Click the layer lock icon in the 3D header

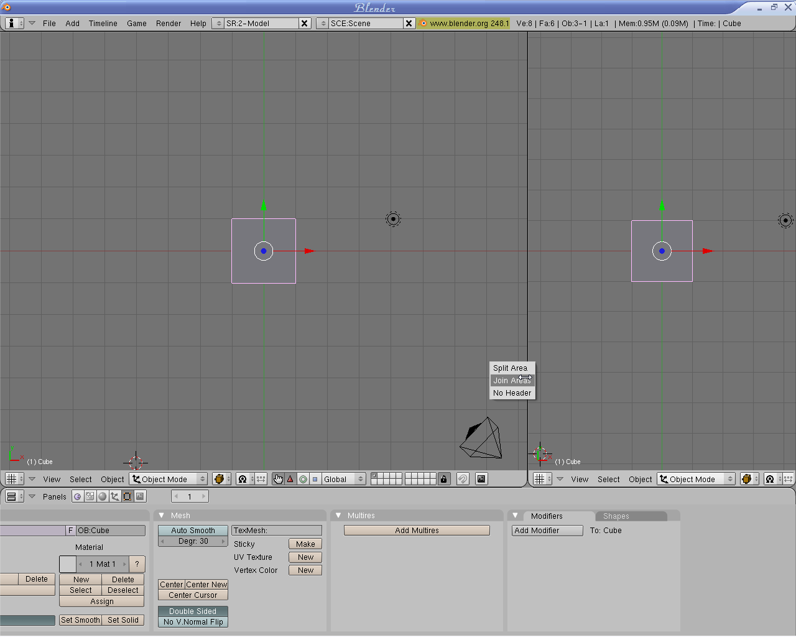pos(443,479)
